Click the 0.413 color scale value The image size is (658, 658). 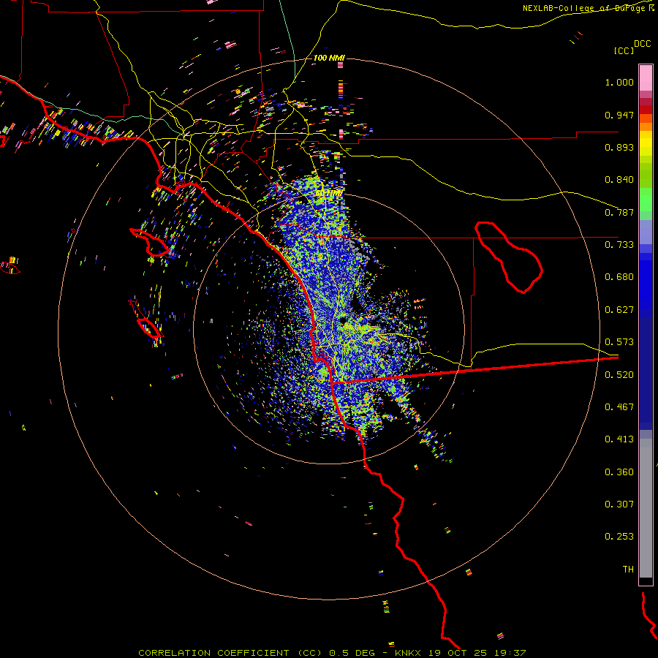coord(619,439)
